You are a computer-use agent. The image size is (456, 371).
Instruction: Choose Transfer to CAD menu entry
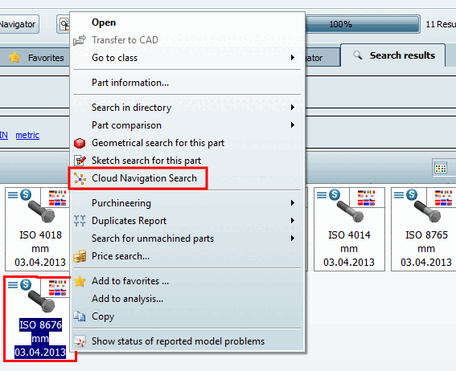[x=187, y=40]
